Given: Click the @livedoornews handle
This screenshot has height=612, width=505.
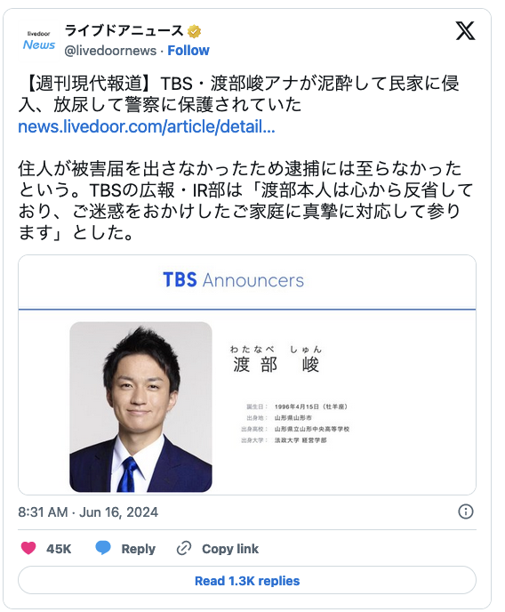Looking at the screenshot, I should tap(110, 51).
